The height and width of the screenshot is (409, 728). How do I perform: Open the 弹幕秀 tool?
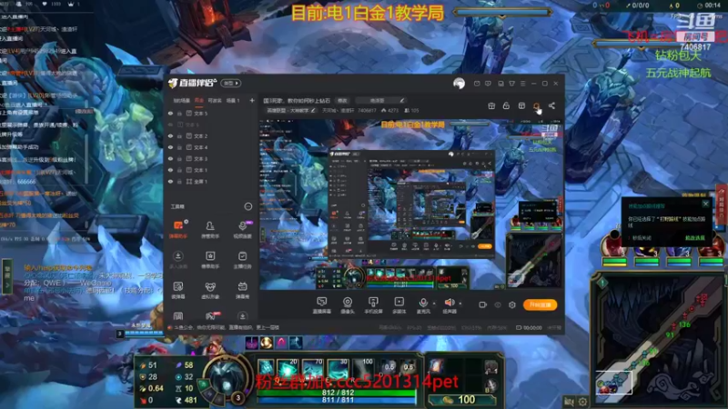click(242, 290)
